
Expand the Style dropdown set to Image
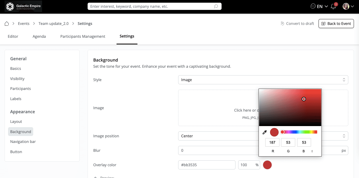[x=263, y=80]
